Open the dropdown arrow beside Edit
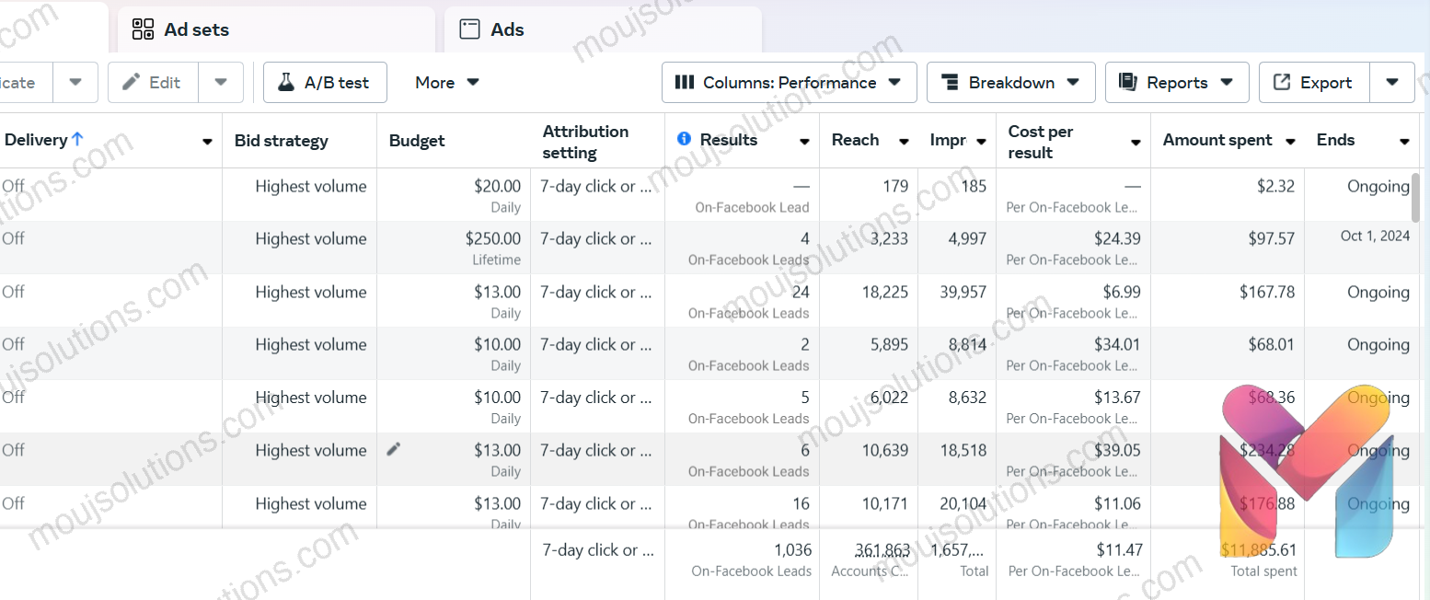This screenshot has width=1430, height=600. click(x=221, y=83)
